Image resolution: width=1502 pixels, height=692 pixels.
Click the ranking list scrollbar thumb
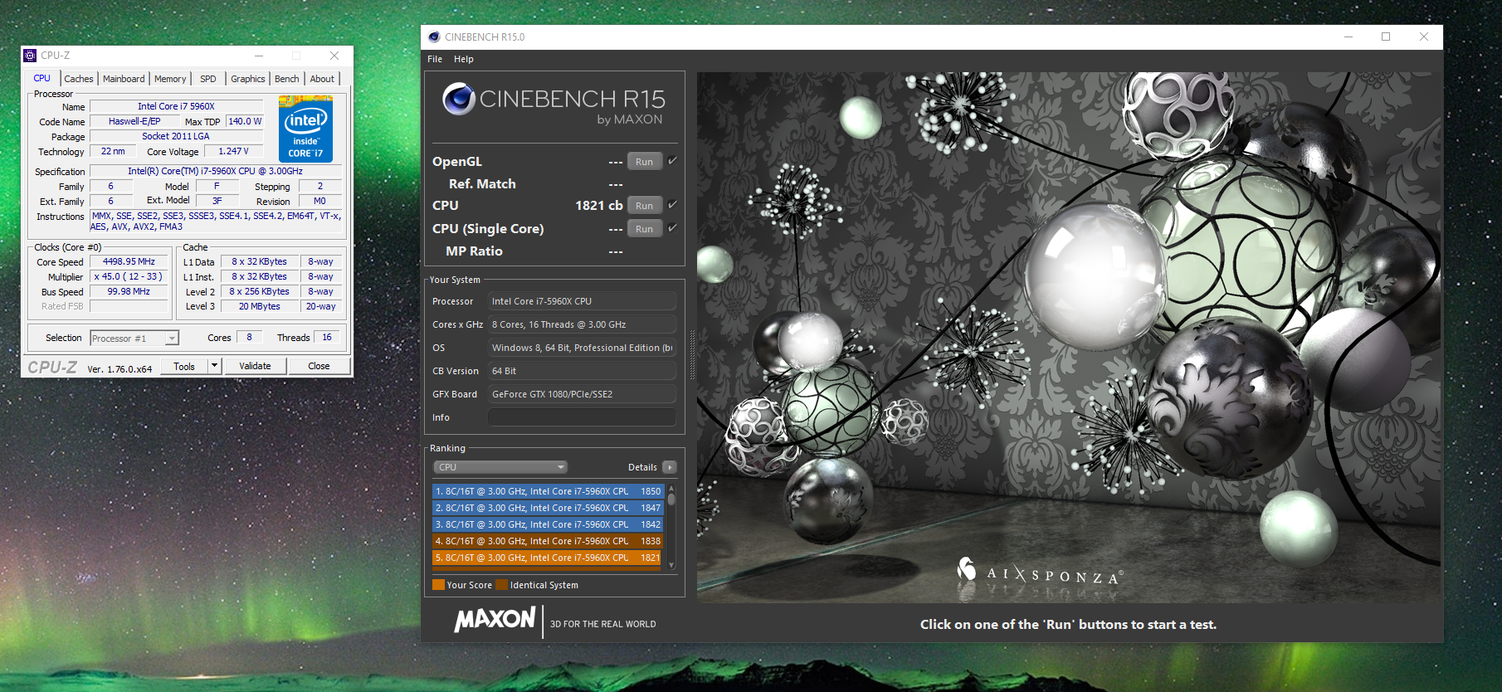[671, 500]
